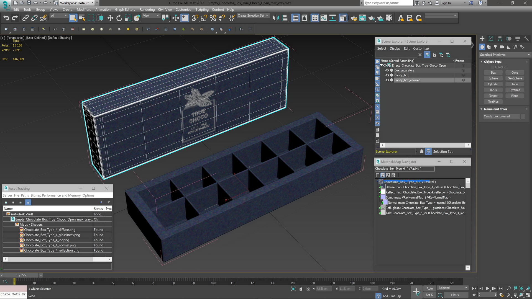Collapse the Empty_Chocolate_Box_True_Choco_Open tree node
The image size is (532, 299).
[382, 65]
